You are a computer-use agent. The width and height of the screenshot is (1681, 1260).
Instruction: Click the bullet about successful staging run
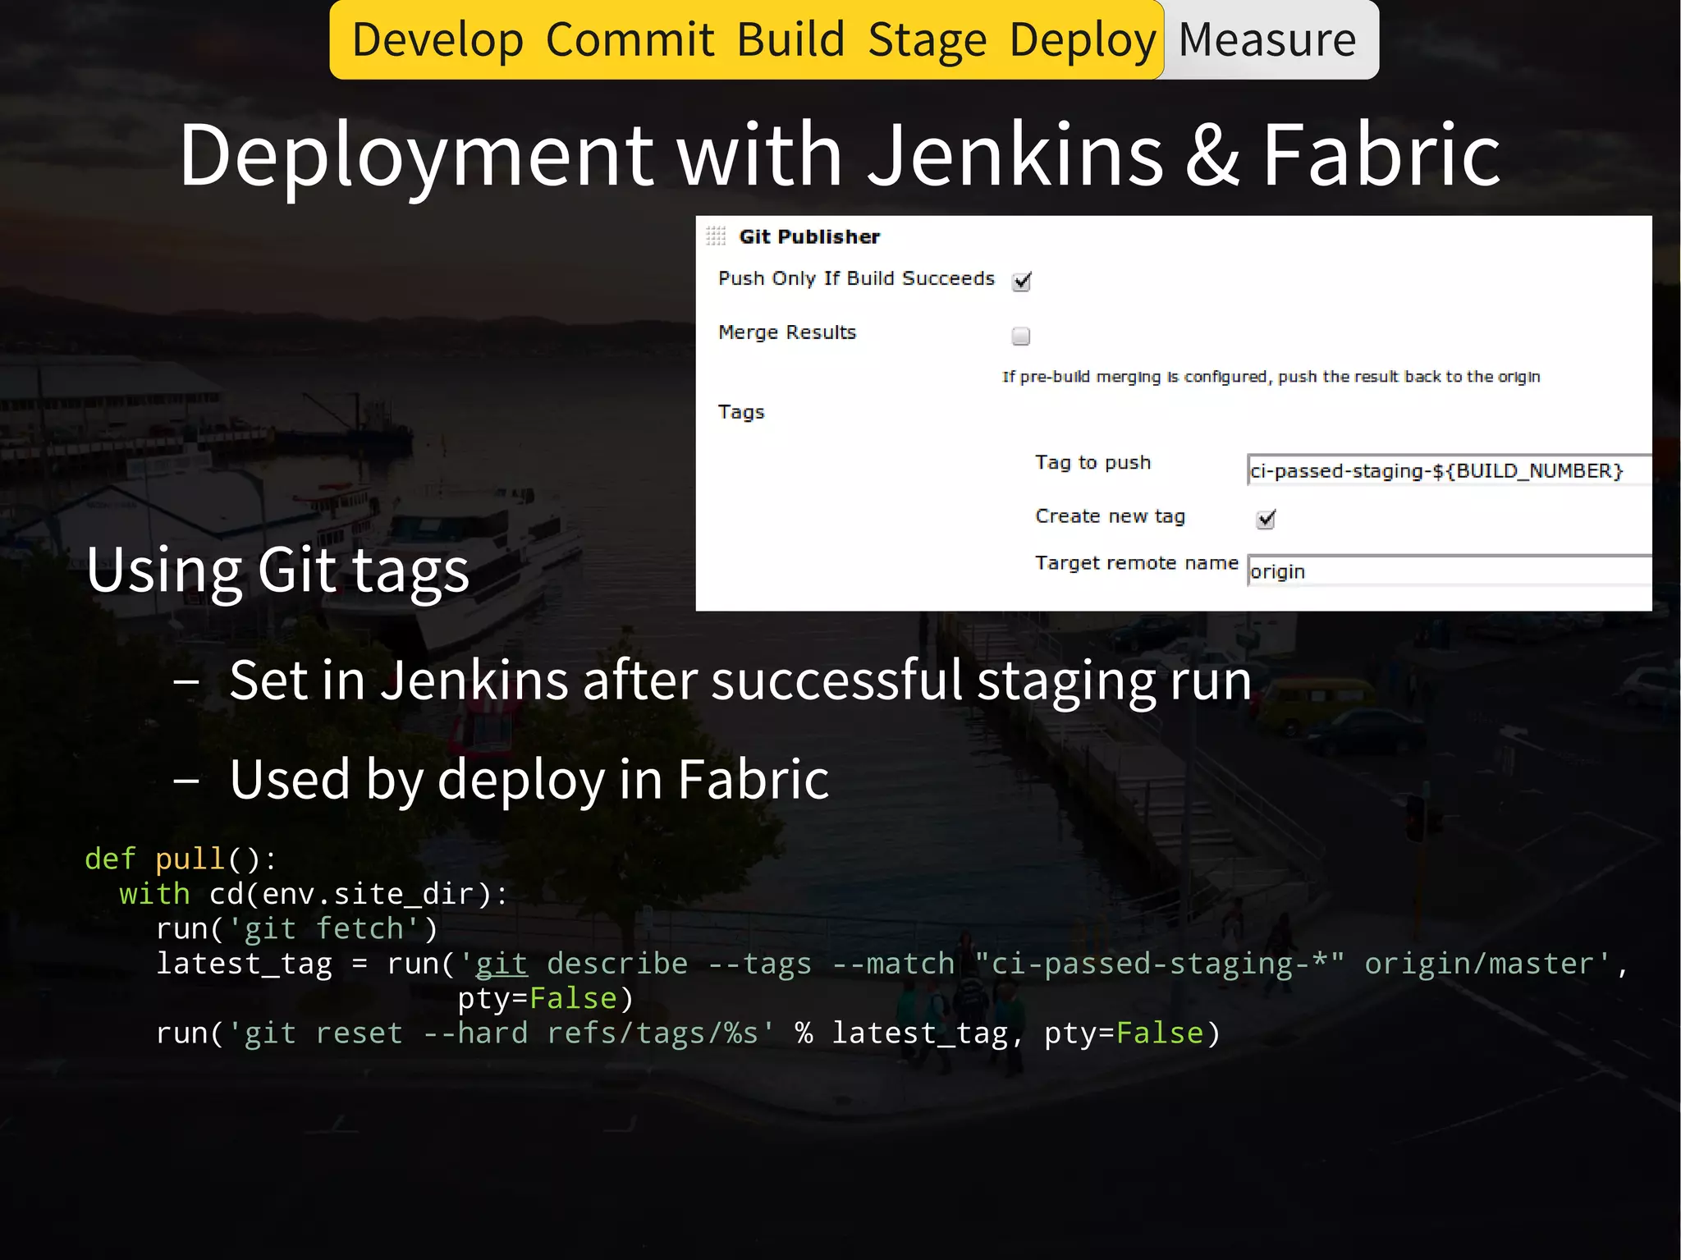[740, 680]
